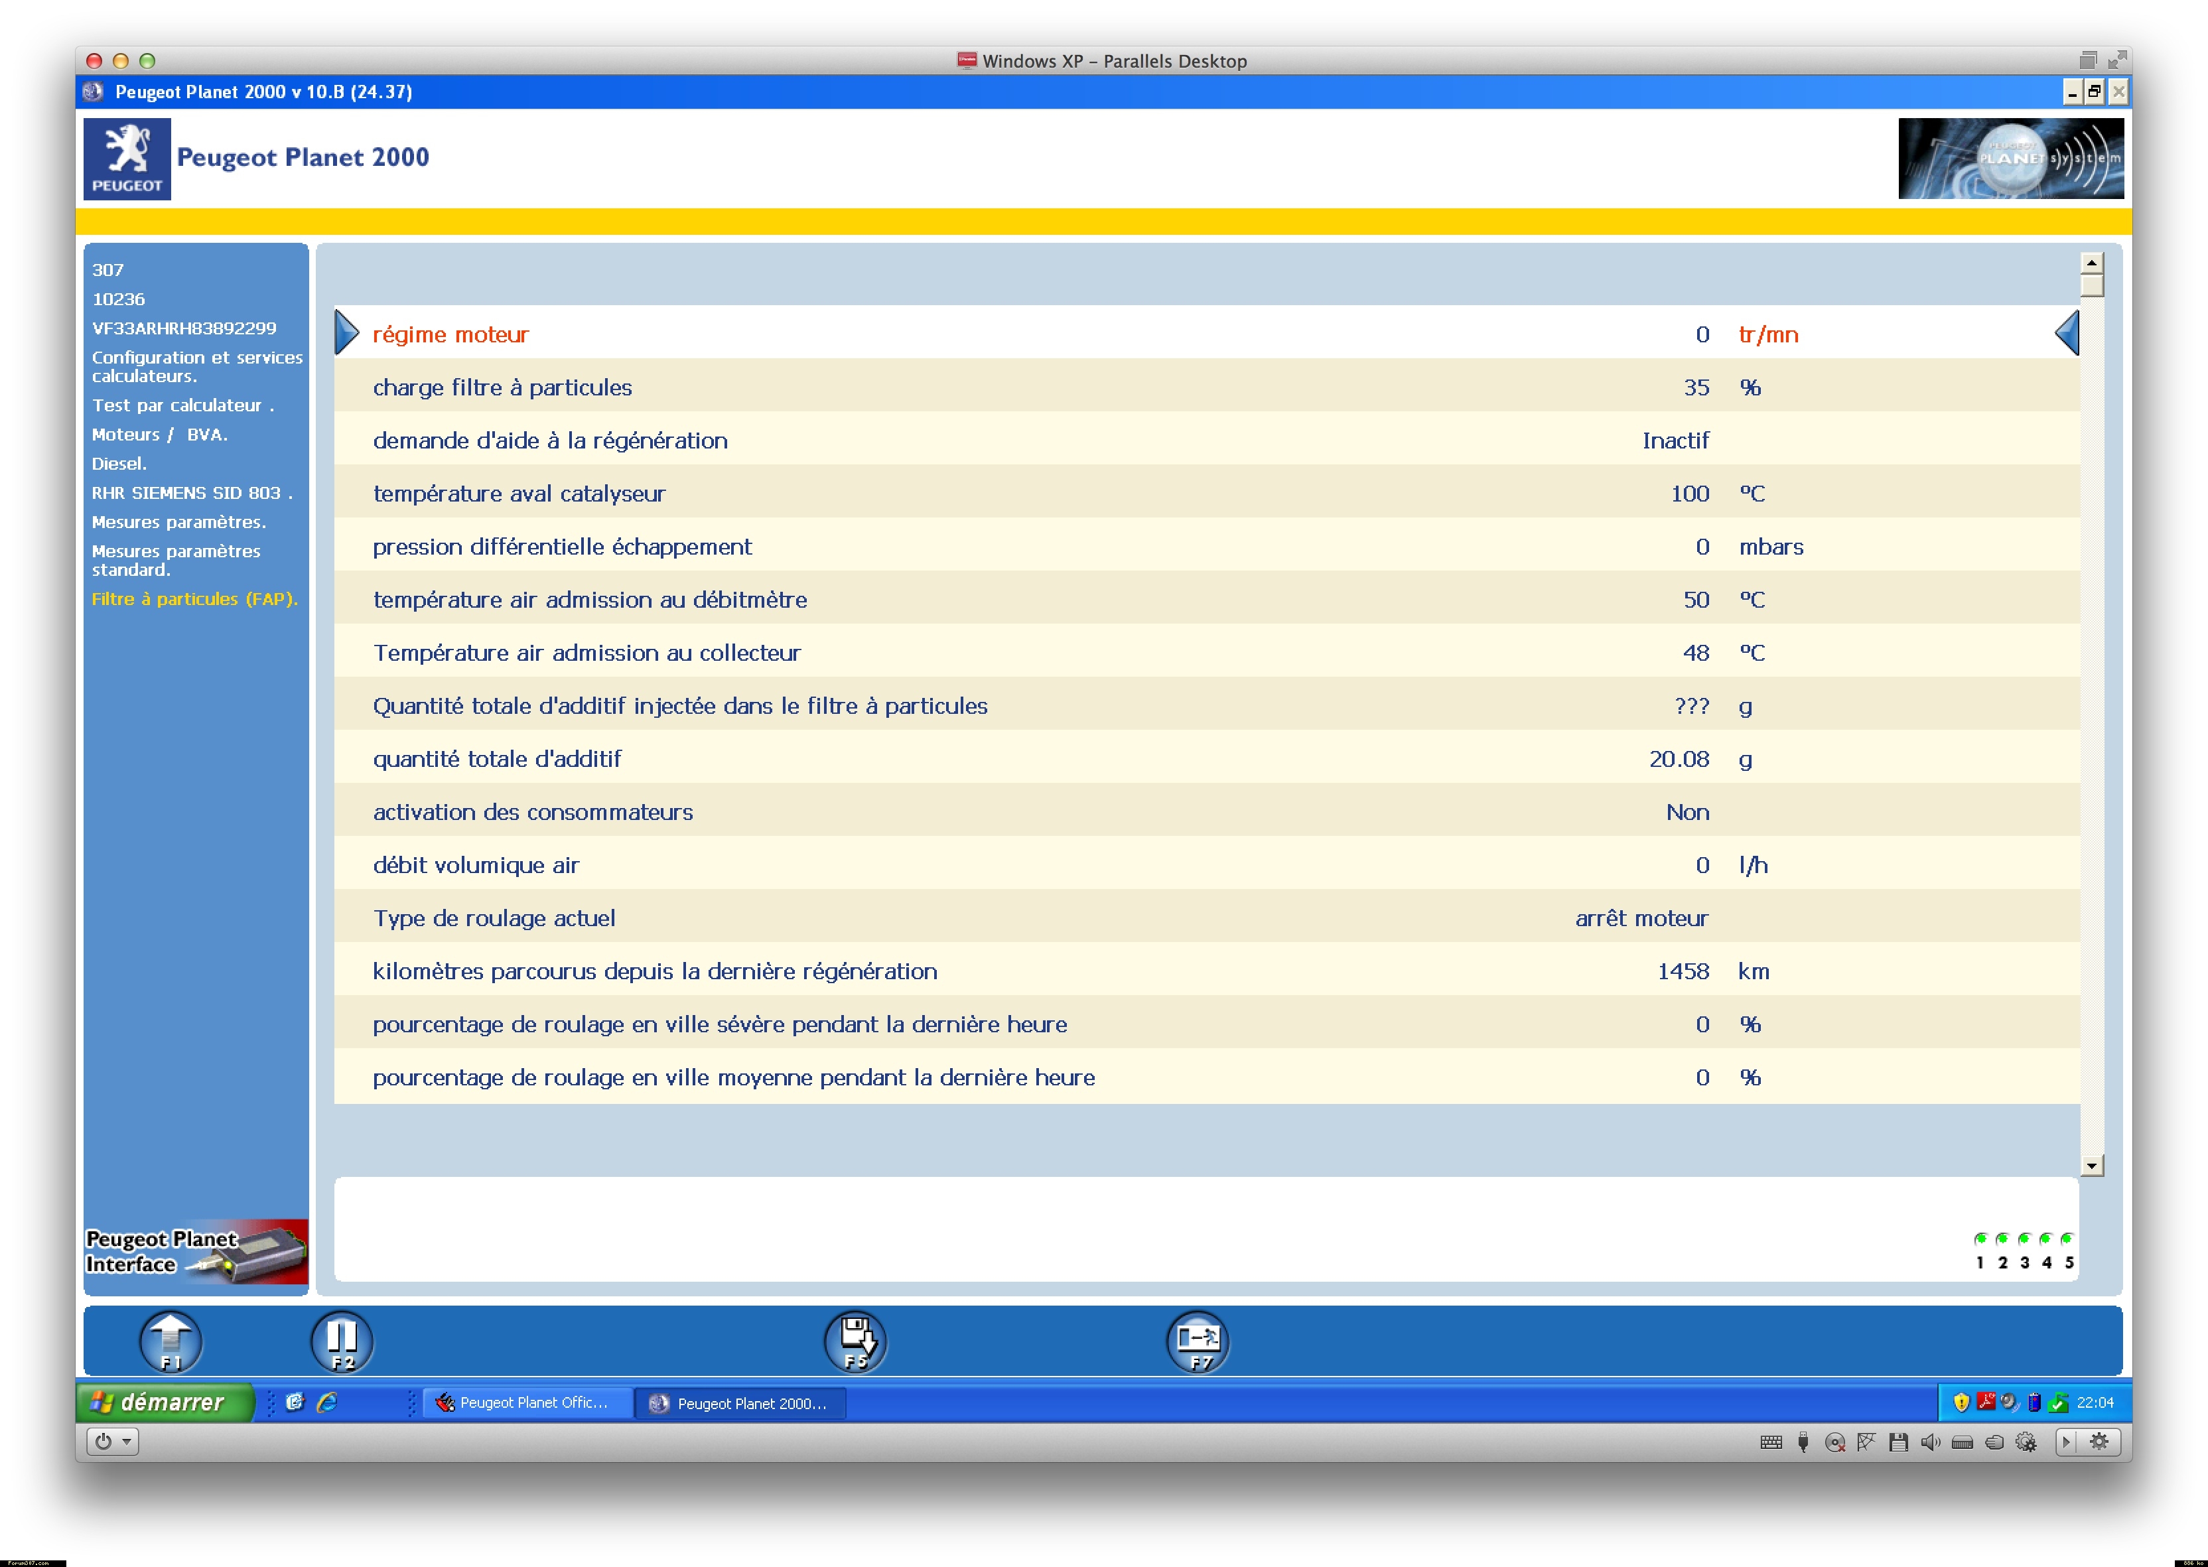Click the VIN VF33ARHRH83892299 text
2208x1567 pixels.
click(183, 328)
